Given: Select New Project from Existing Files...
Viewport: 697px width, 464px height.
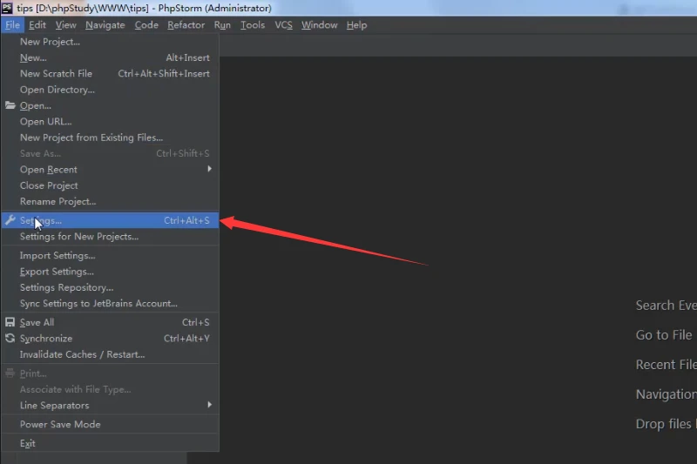Looking at the screenshot, I should click(111, 138).
